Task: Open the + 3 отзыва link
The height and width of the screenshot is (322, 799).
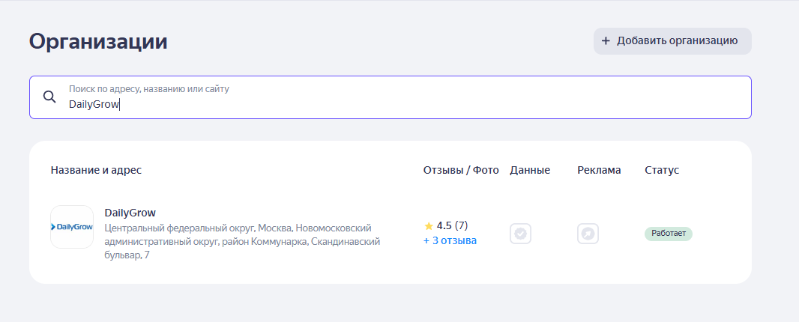Action: pos(450,240)
